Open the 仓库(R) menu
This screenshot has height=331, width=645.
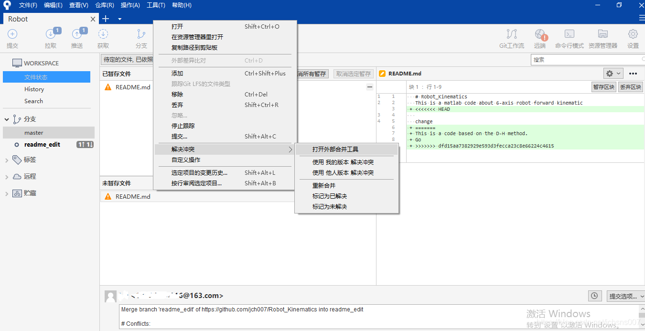click(105, 5)
